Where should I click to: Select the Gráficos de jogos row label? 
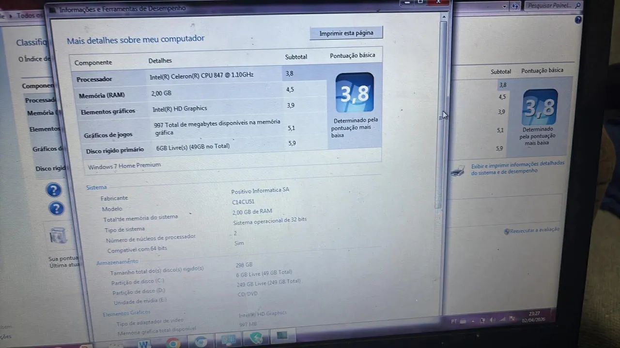click(x=108, y=135)
